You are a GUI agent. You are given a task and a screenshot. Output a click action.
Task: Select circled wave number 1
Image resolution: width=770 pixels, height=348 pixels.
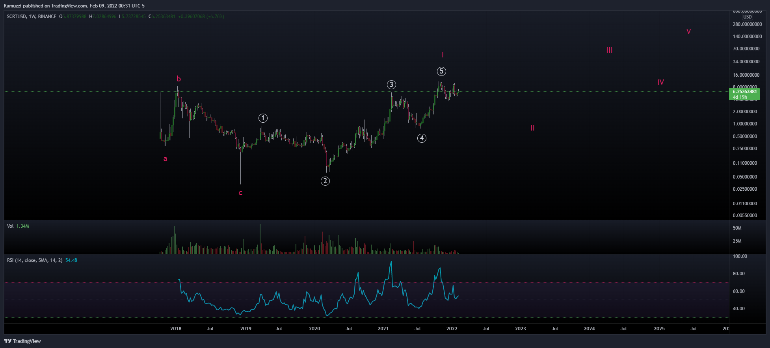point(263,118)
